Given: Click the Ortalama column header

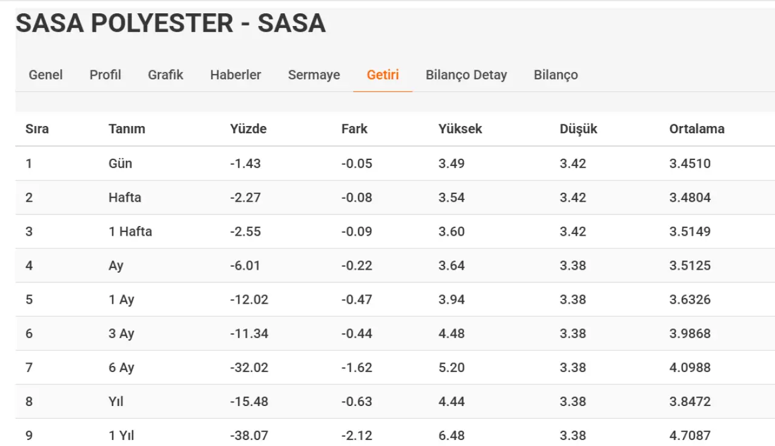Looking at the screenshot, I should tap(697, 129).
